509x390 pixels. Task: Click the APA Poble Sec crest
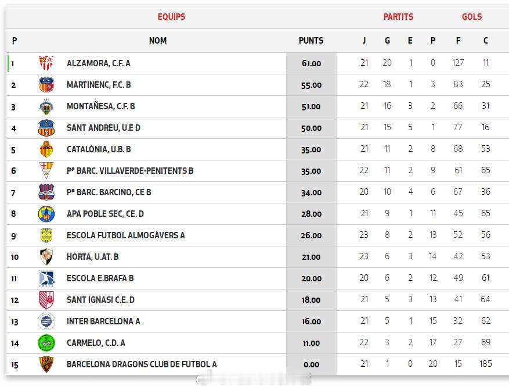pos(46,214)
